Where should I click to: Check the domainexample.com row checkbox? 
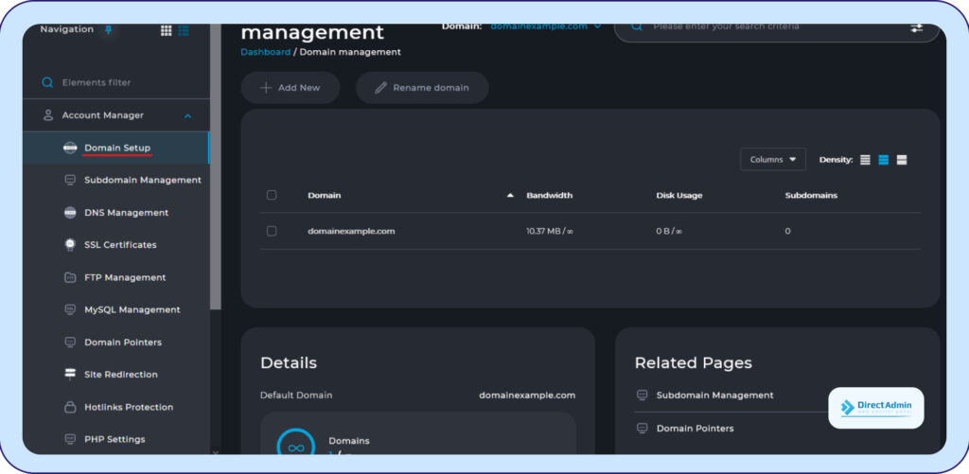(272, 231)
